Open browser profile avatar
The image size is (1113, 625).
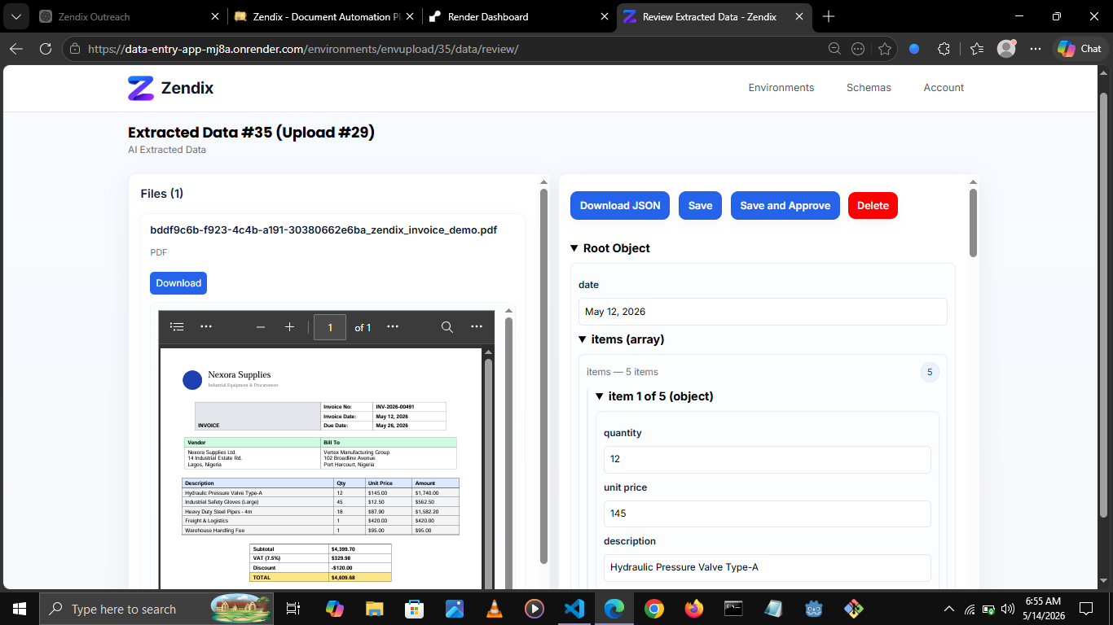point(1006,49)
